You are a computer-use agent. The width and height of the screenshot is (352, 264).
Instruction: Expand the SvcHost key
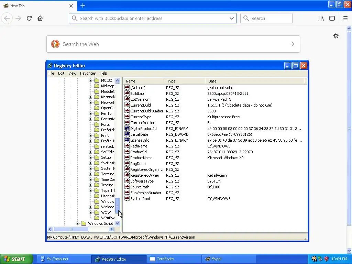[90, 163]
